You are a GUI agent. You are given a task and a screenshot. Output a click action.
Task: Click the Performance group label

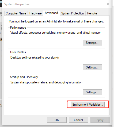click(x=18, y=28)
